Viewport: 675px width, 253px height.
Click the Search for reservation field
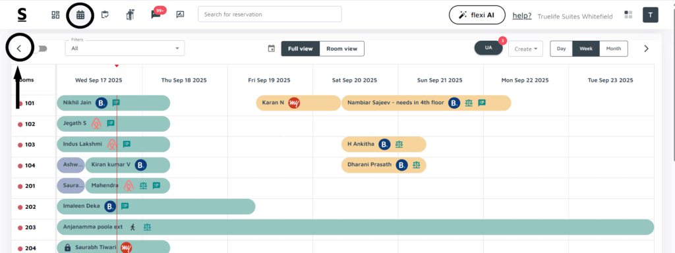tap(270, 14)
